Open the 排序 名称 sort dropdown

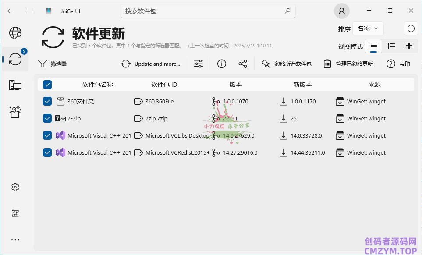[x=368, y=29]
